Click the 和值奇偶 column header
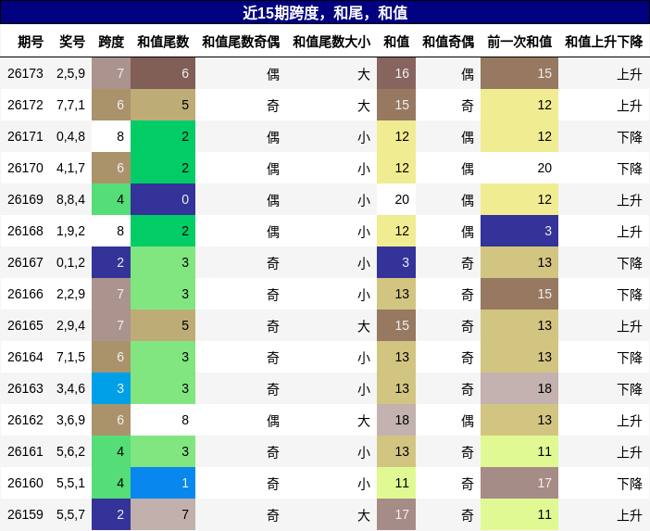 coord(448,42)
